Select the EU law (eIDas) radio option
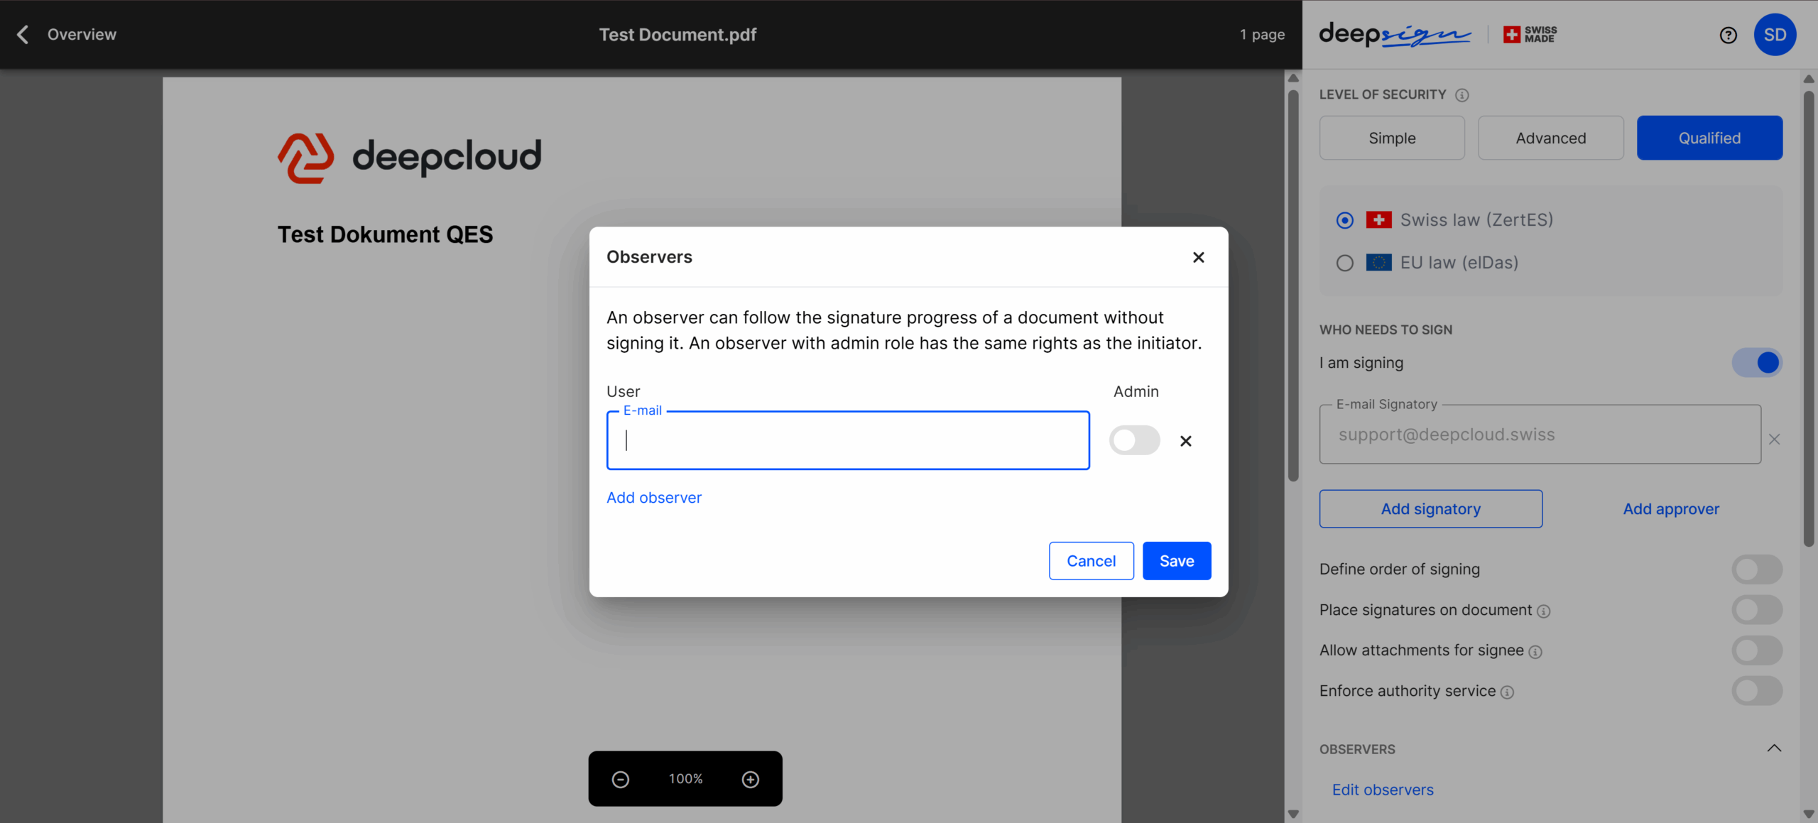Image resolution: width=1818 pixels, height=823 pixels. 1344,263
